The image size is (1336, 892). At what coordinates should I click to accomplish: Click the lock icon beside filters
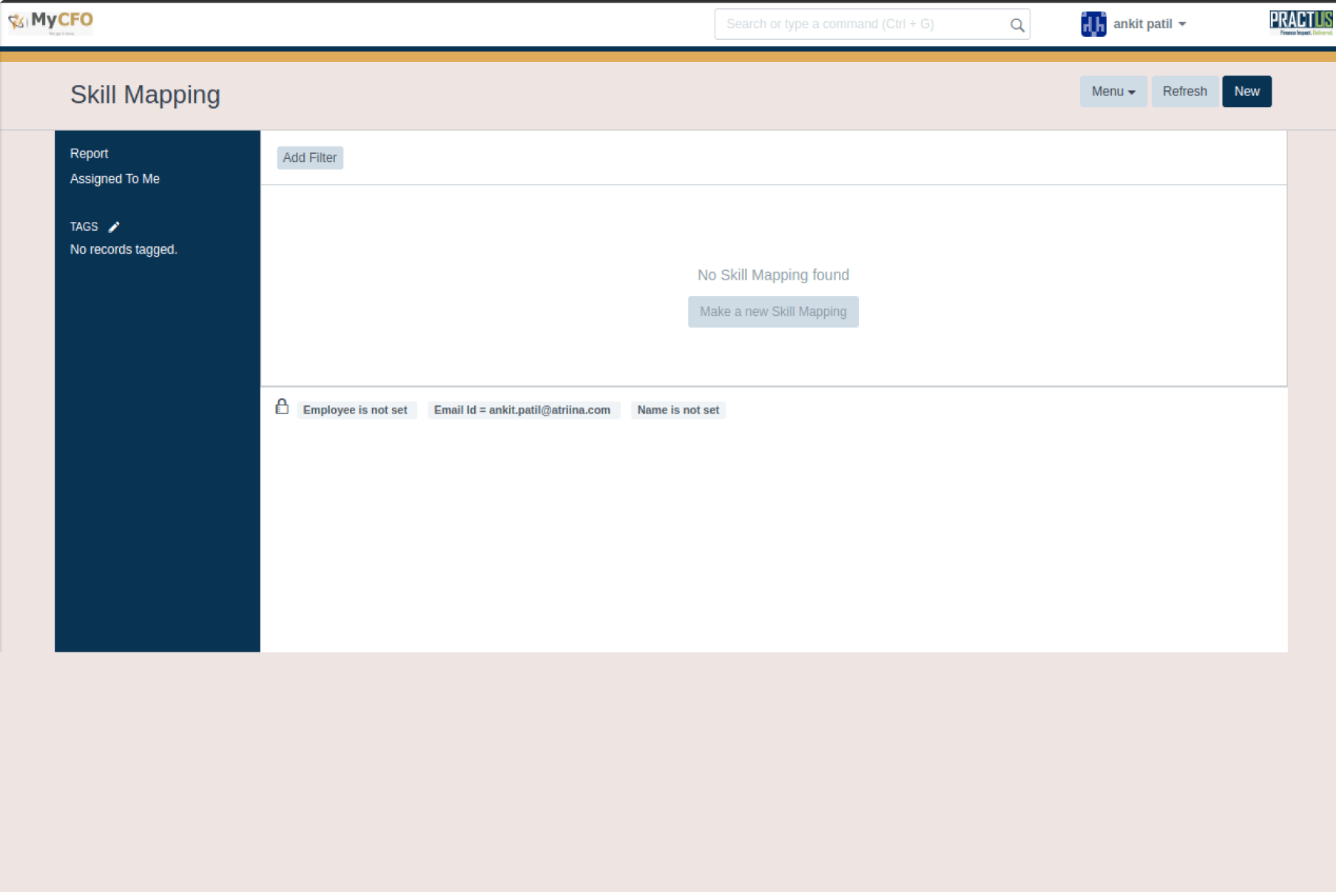282,407
